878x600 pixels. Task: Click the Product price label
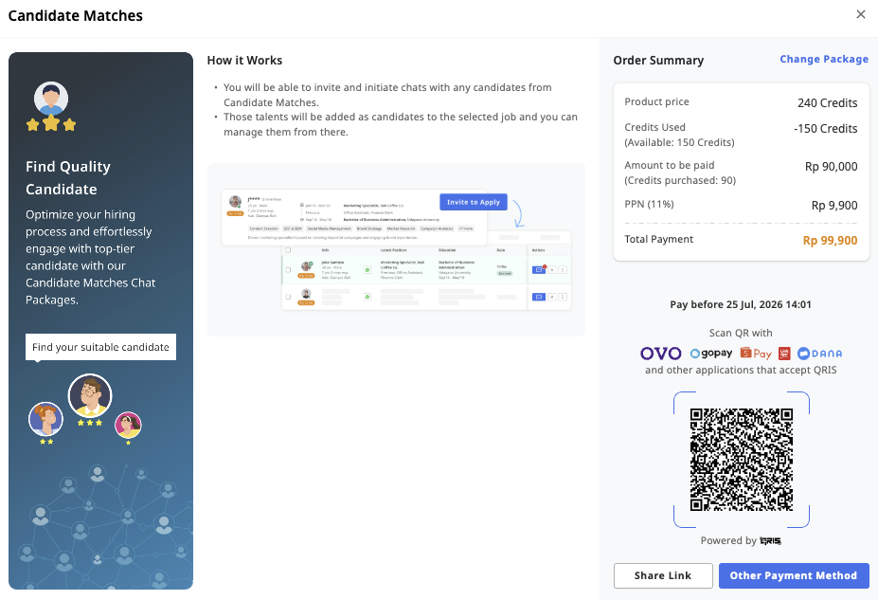(656, 102)
